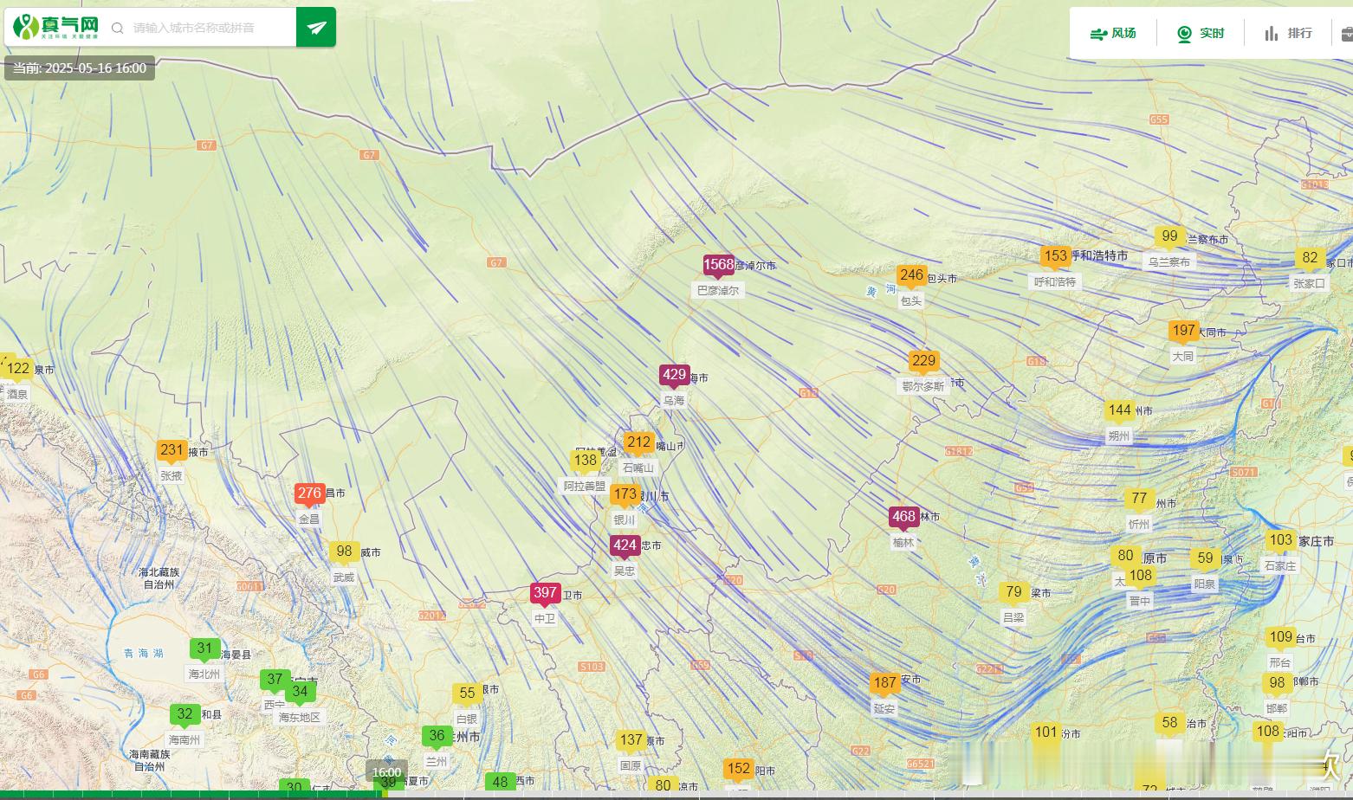Select the 101 marker at 临汾

1046,732
